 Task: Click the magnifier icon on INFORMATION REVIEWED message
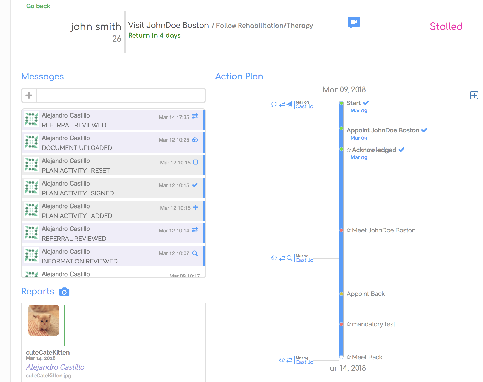pyautogui.click(x=195, y=253)
